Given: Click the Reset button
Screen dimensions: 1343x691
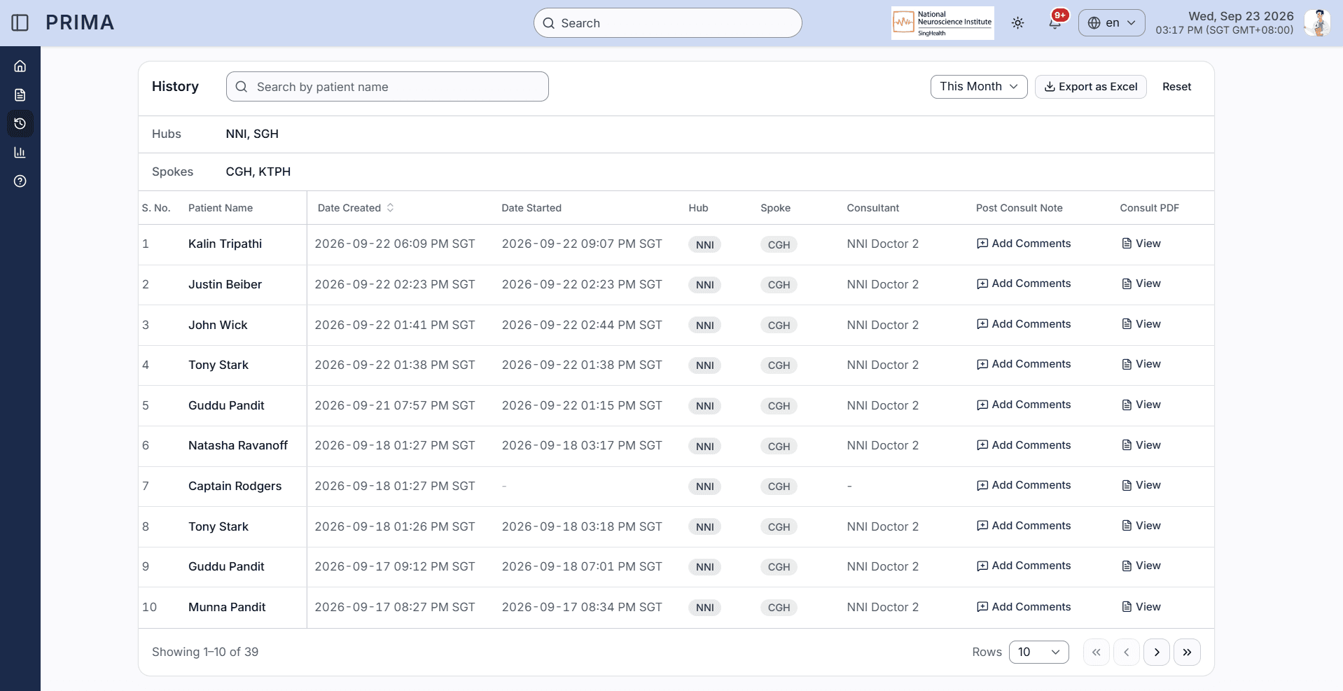Looking at the screenshot, I should (1176, 87).
